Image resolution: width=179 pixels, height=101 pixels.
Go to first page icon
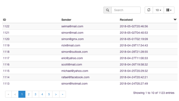pos(8,94)
